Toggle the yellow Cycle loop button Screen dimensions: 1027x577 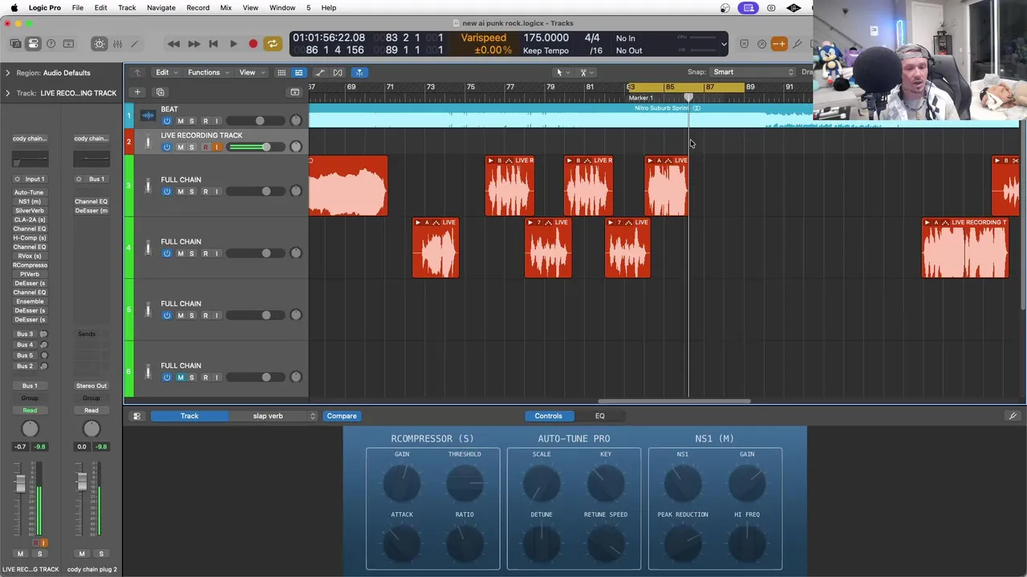click(x=272, y=44)
